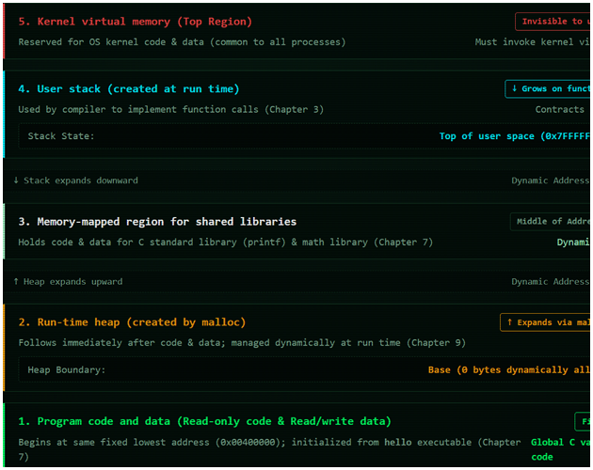
Task: Click the 'Grows on funct' cyan badge
Action: point(548,88)
